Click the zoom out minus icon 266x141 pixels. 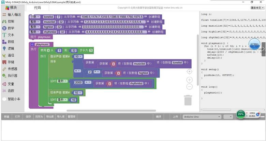(x=189, y=87)
